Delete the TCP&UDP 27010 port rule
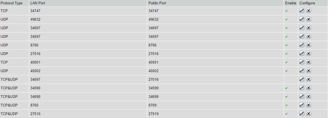Image resolution: width=328 pixels, height=118 pixels. [309, 113]
